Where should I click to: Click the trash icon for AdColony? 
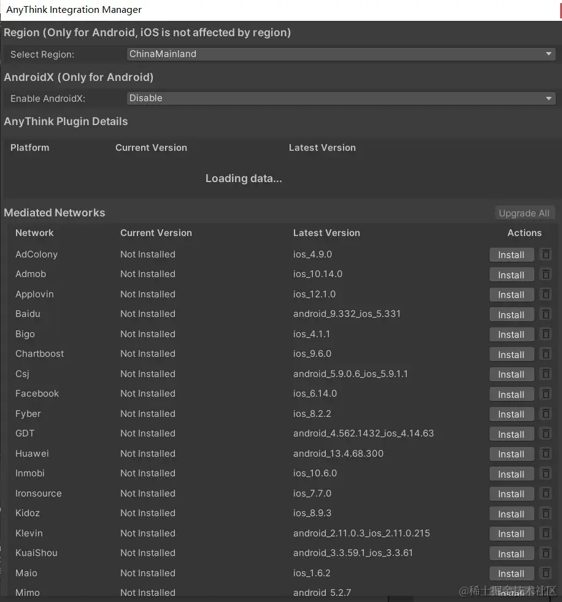(545, 254)
